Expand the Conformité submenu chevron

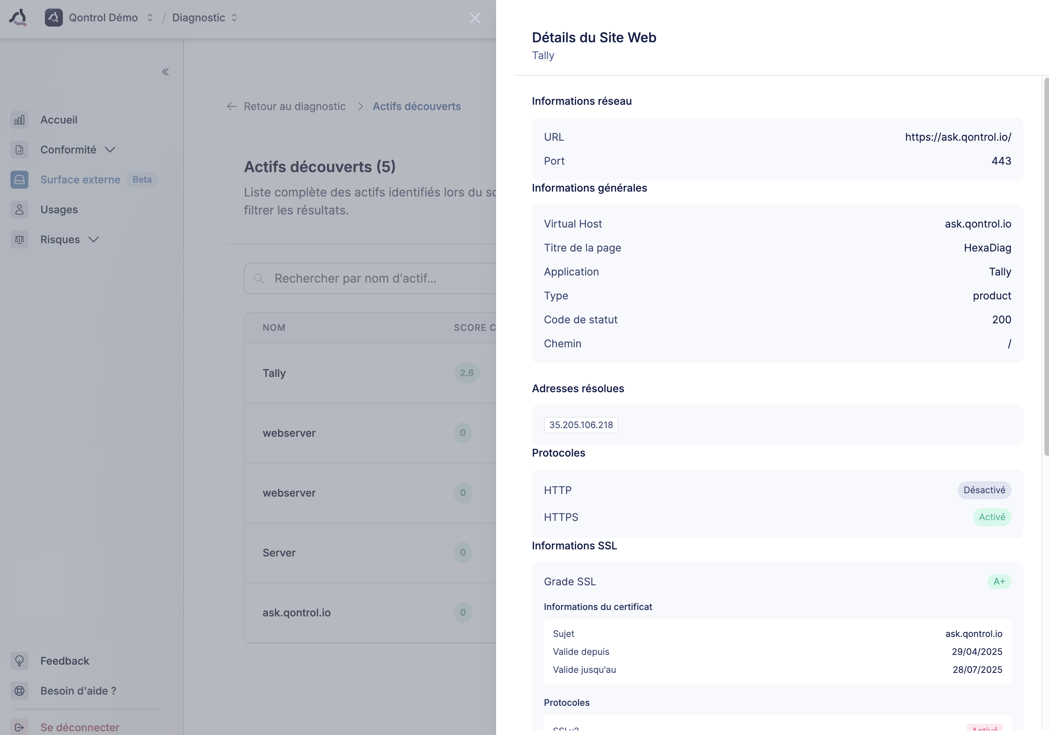click(x=110, y=150)
